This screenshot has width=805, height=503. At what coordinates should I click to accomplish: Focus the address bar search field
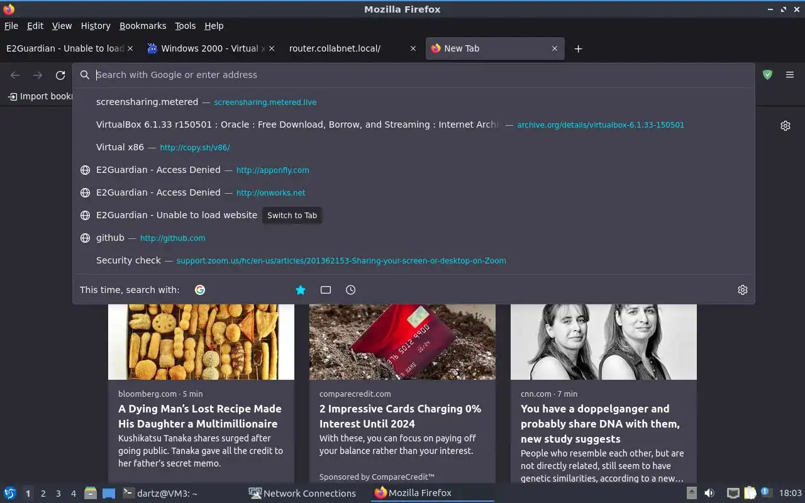414,75
